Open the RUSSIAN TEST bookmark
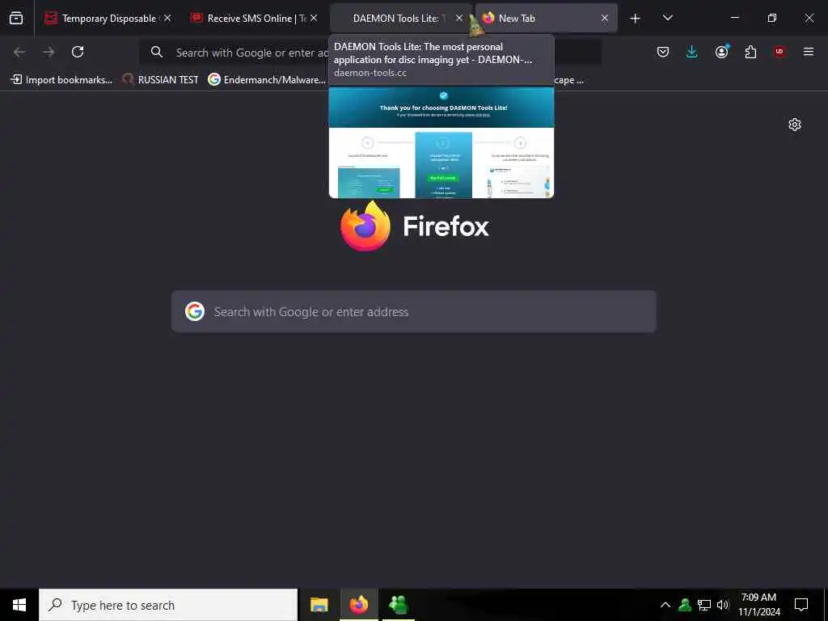This screenshot has width=828, height=621. click(x=161, y=80)
